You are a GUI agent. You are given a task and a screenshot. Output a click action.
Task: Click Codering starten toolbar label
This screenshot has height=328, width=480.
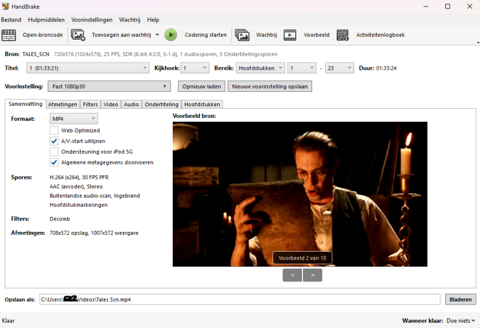pyautogui.click(x=206, y=35)
